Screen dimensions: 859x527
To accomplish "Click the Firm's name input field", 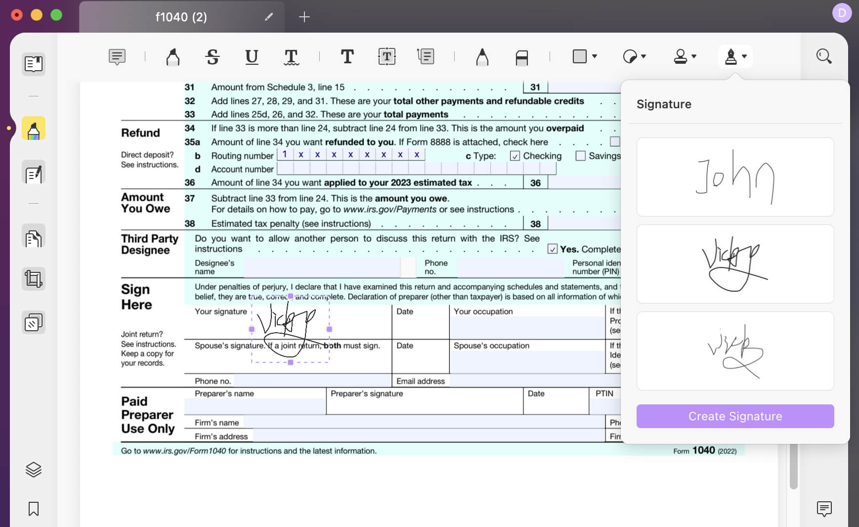I will [x=424, y=423].
